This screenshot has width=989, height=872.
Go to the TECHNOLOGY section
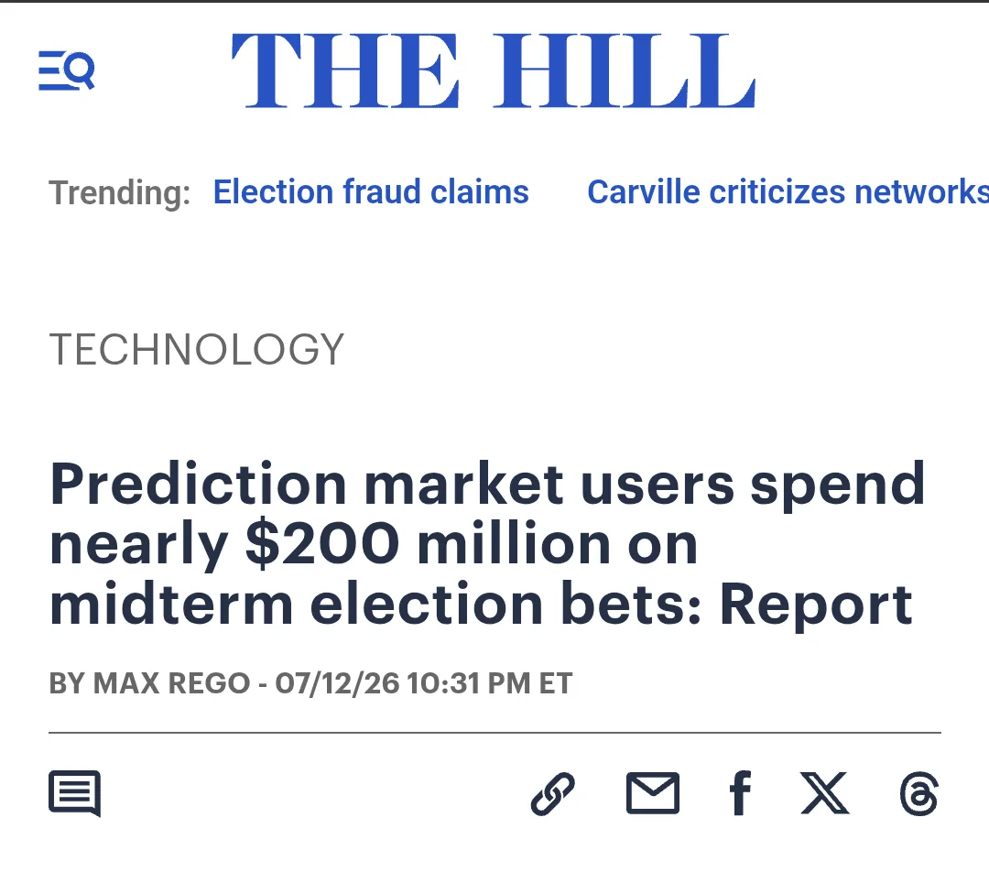pos(197,349)
